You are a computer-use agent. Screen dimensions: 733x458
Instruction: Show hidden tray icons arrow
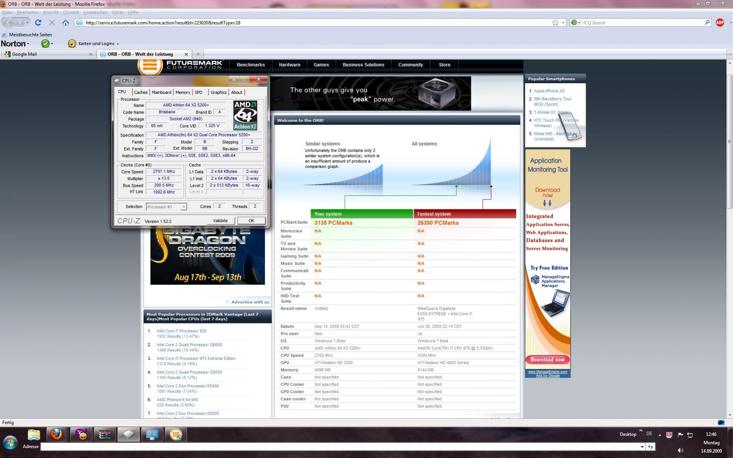(x=660, y=435)
